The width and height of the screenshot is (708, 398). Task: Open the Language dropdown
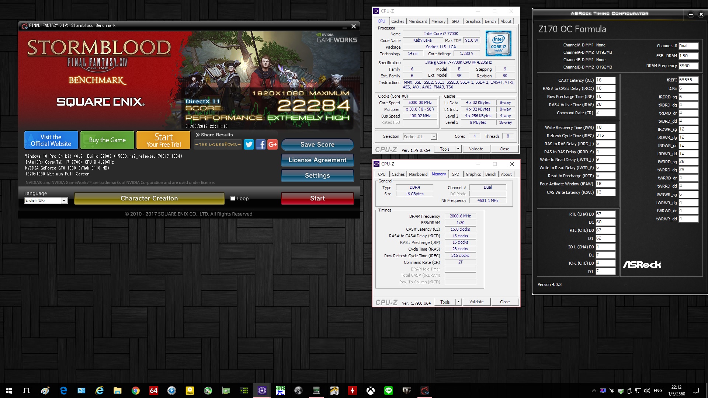64,200
